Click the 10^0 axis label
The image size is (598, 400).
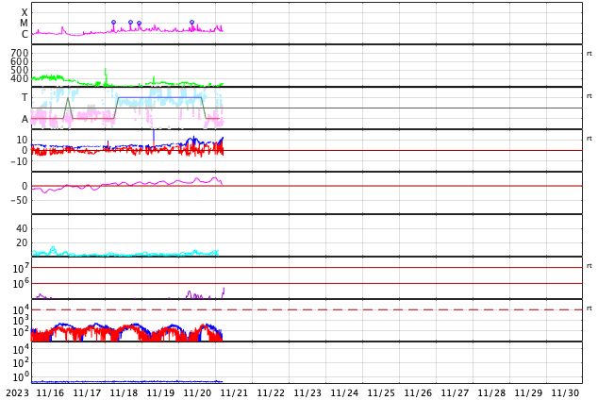21,377
